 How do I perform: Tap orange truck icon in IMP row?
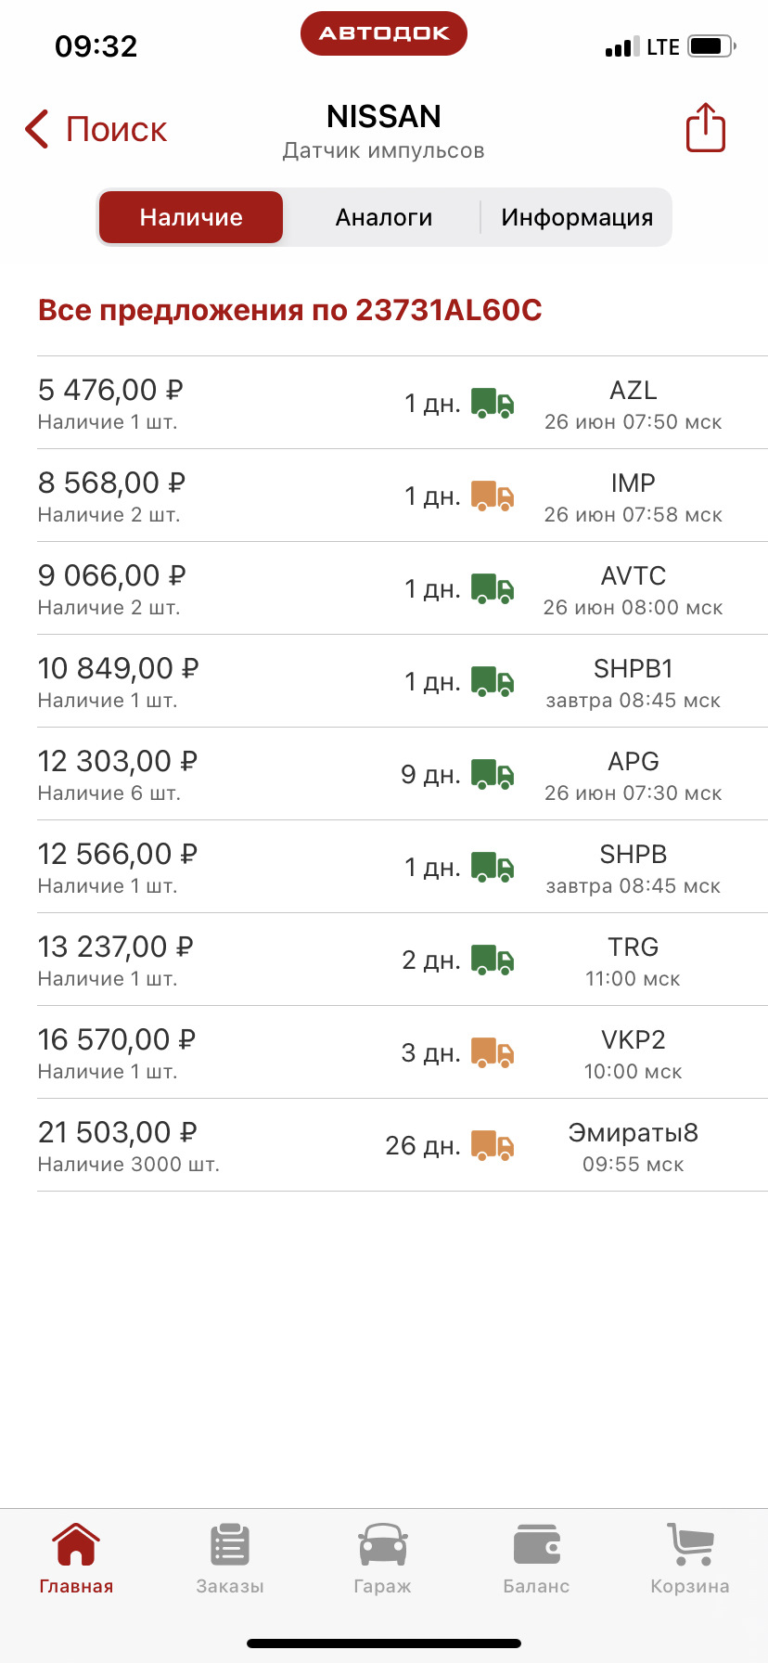tap(493, 496)
